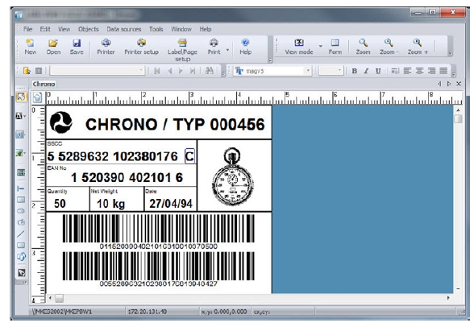
Task: Open the Help menu
Action: (x=206, y=29)
